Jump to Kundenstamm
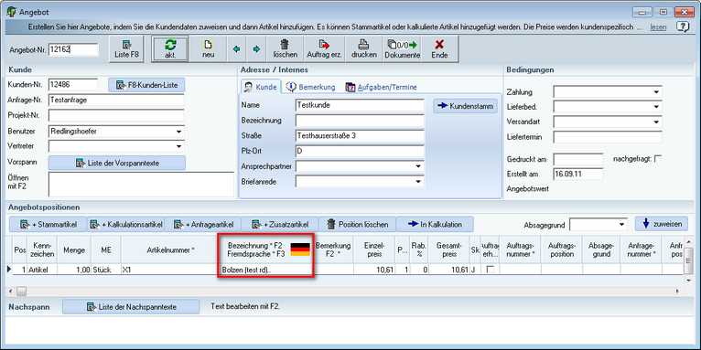The height and width of the screenshot is (350, 701). pyautogui.click(x=465, y=106)
